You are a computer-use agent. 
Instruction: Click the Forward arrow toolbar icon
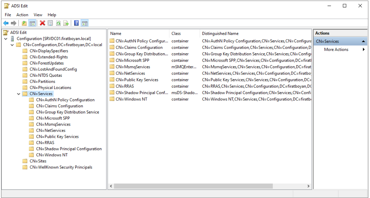point(13,23)
